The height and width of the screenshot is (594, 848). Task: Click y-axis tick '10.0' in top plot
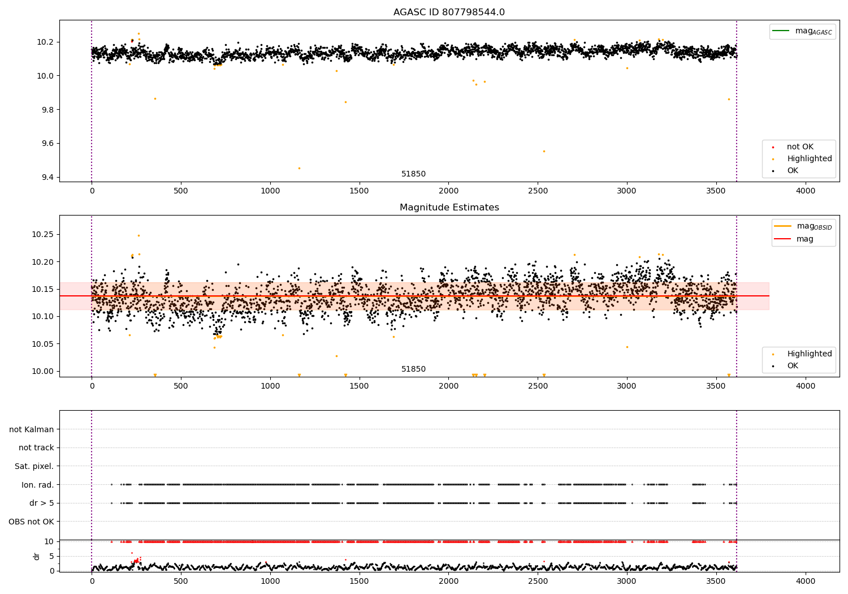[x=45, y=76]
